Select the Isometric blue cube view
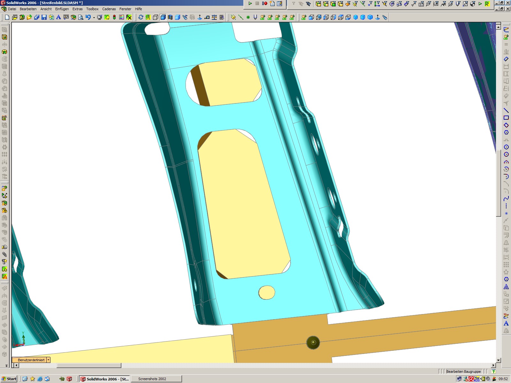Viewport: 511px width, 383px height. point(355,17)
